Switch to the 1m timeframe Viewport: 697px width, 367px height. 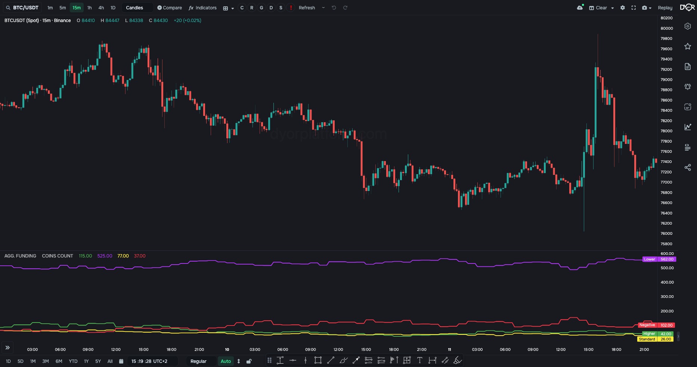pyautogui.click(x=50, y=7)
